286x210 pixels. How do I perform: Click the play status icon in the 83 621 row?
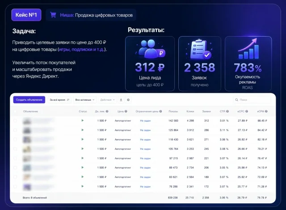tap(83, 177)
